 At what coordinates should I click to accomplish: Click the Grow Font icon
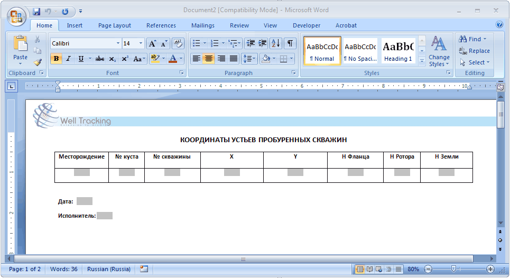coord(152,43)
